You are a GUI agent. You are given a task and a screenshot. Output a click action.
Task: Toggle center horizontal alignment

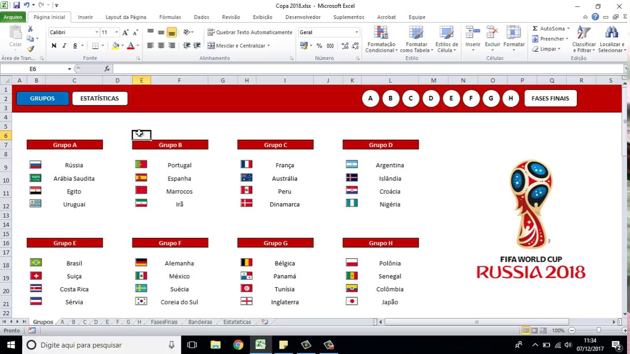point(161,45)
